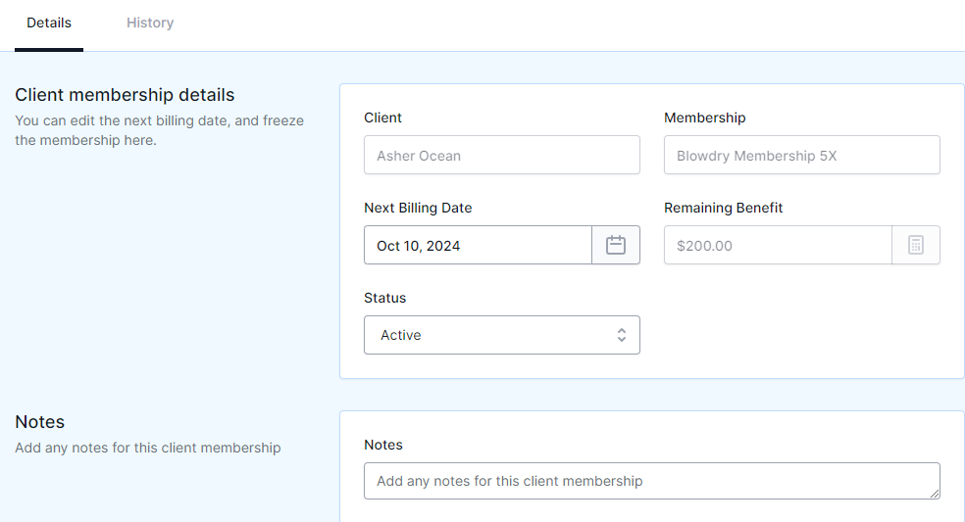Click the Membership field label

point(705,119)
